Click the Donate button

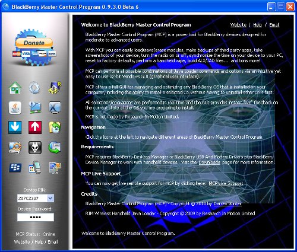pyautogui.click(x=34, y=43)
